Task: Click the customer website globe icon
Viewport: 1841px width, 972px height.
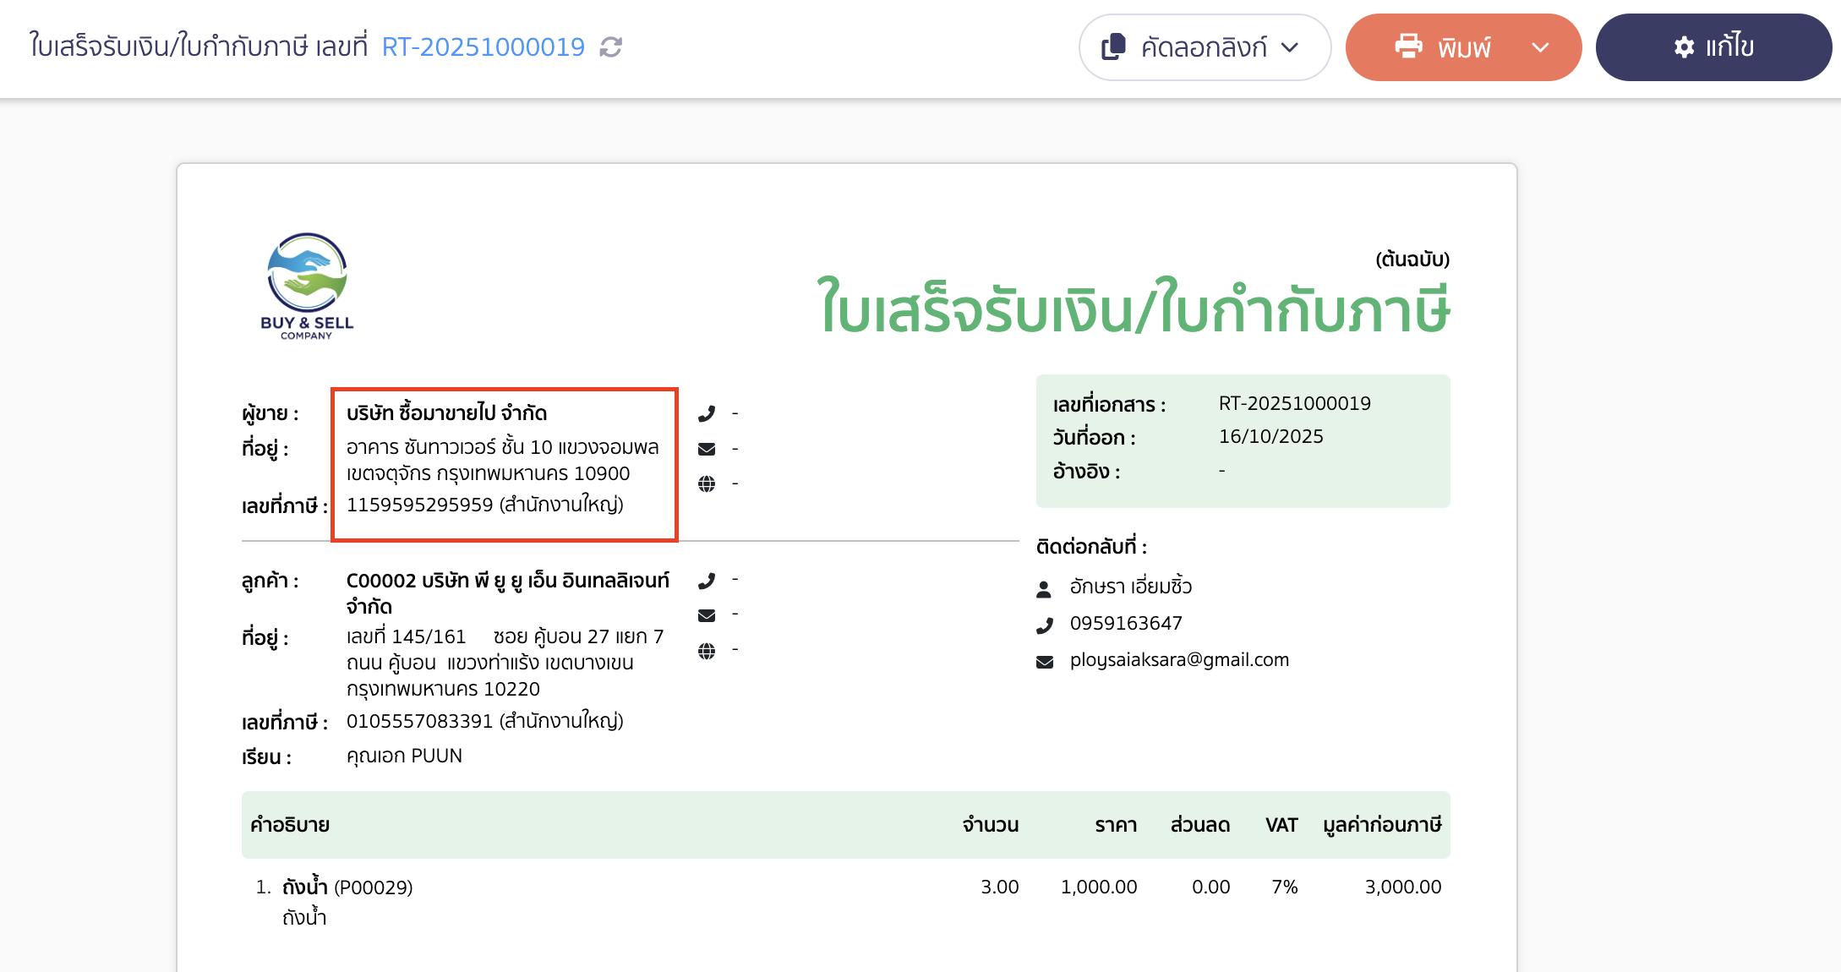Action: coord(707,651)
